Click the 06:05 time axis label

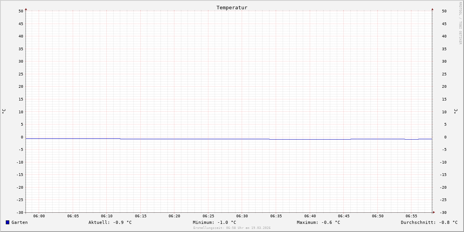73,216
